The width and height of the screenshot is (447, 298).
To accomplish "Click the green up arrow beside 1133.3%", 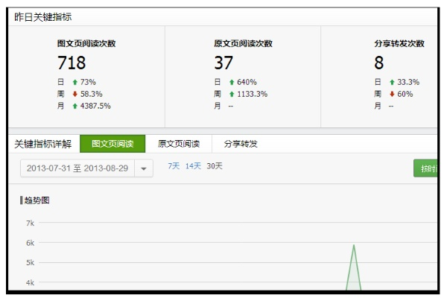I will [232, 94].
